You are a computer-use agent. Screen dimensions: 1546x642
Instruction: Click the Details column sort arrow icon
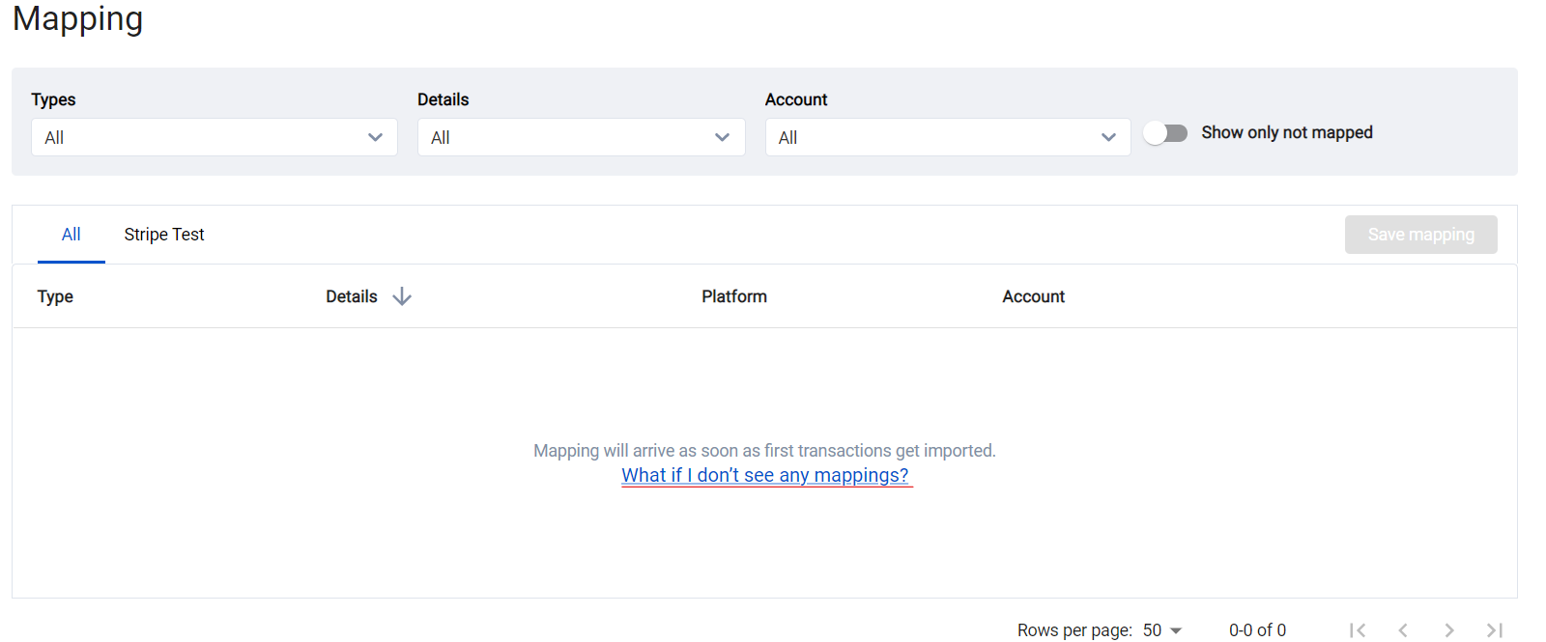tap(402, 296)
